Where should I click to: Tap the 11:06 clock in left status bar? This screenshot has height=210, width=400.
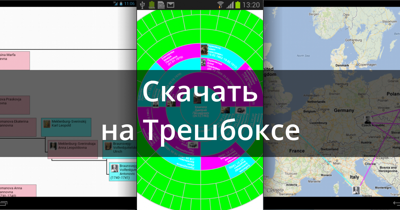point(129,4)
